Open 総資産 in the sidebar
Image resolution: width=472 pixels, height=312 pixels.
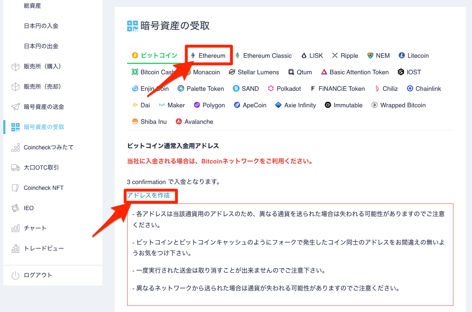(32, 6)
